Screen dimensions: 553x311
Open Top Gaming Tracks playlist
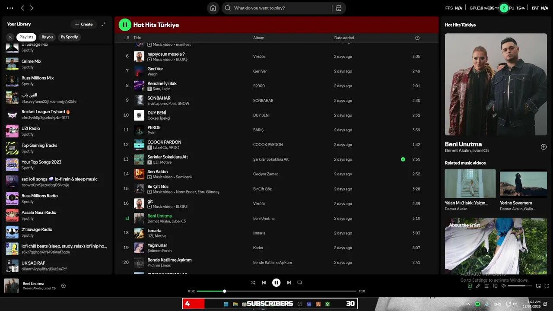pos(57,148)
